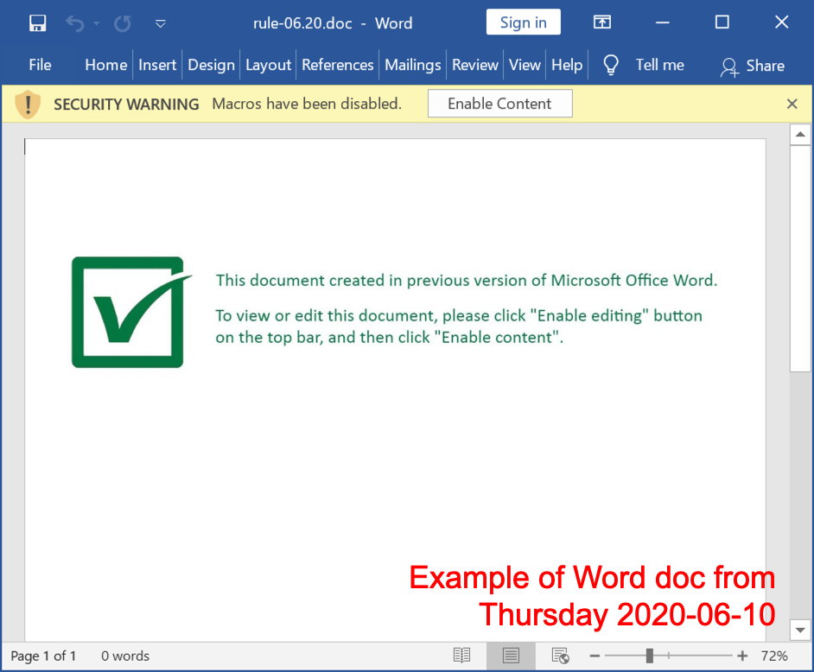Click the Save floppy disk icon
814x672 pixels.
pyautogui.click(x=37, y=23)
